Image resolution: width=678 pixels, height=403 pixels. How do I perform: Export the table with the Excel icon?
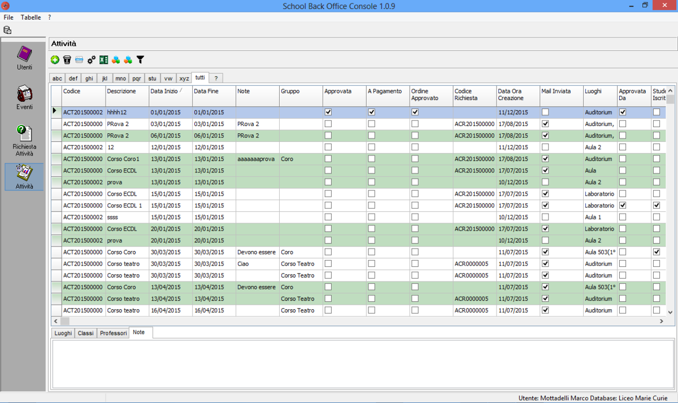(x=104, y=59)
